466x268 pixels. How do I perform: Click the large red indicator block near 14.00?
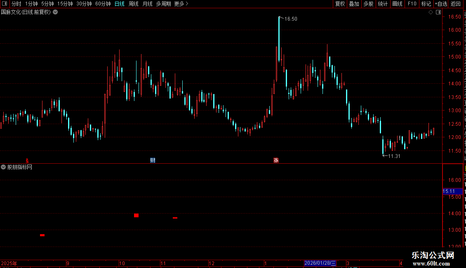click(136, 215)
